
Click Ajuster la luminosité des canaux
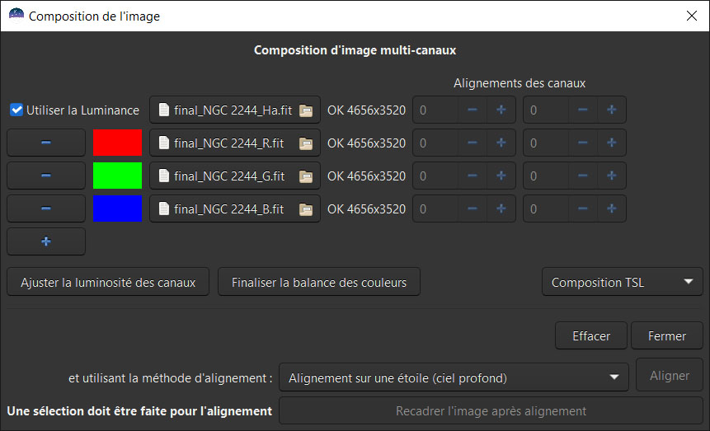click(108, 282)
